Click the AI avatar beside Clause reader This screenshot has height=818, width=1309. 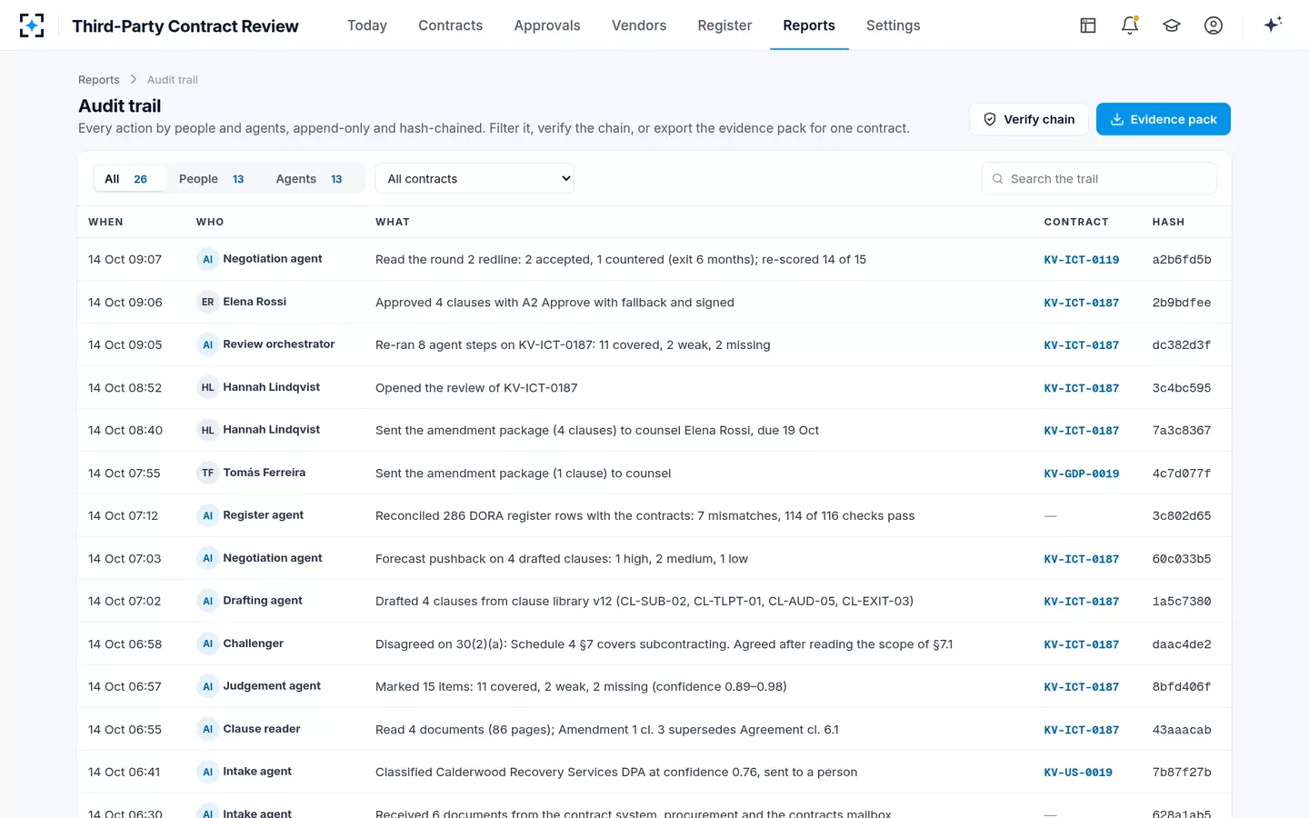pos(208,729)
